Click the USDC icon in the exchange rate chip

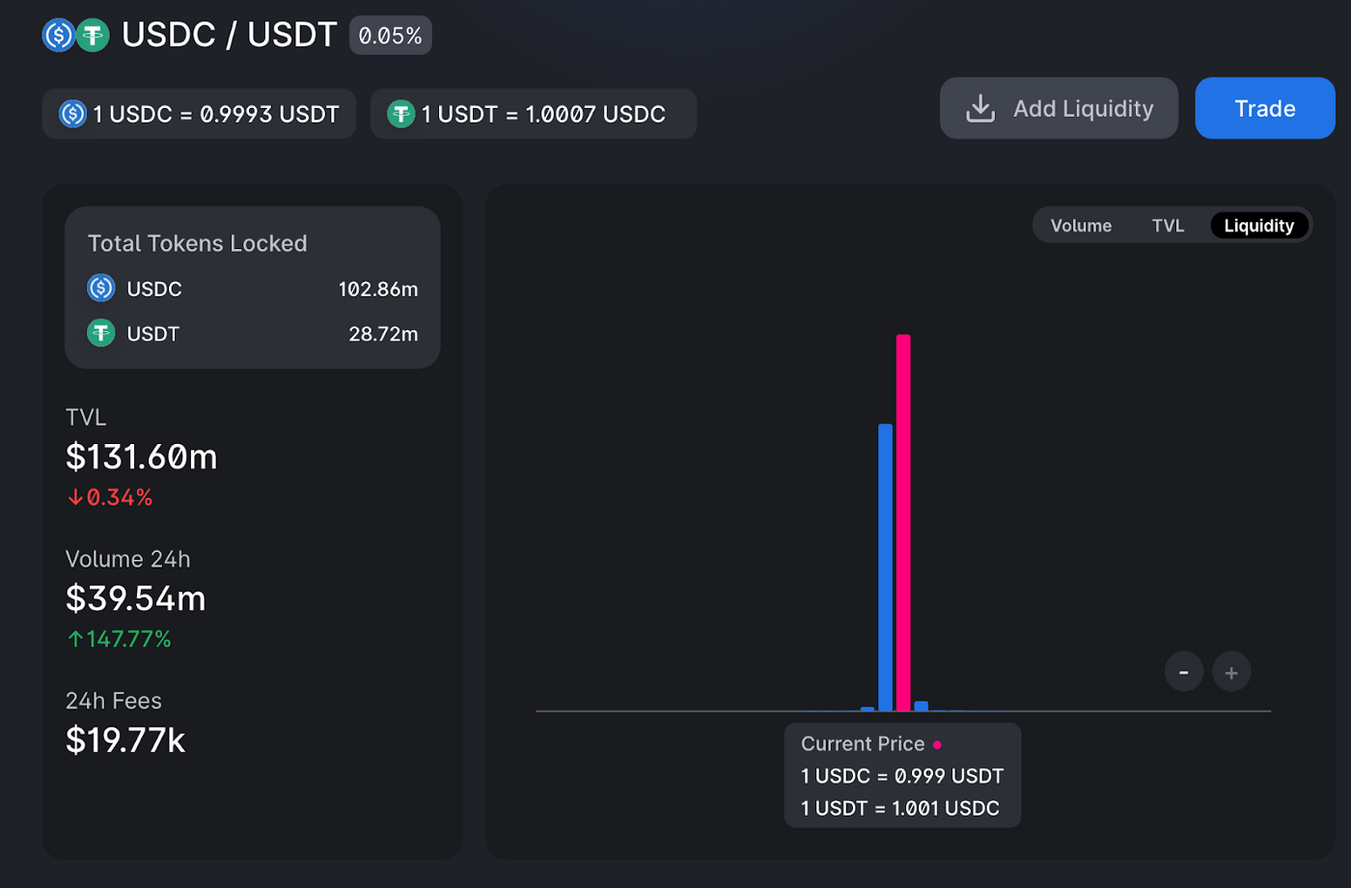tap(71, 114)
